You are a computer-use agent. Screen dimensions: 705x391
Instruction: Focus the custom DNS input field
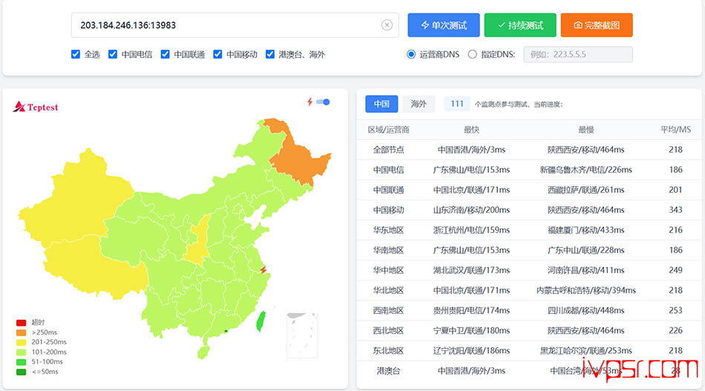tap(578, 54)
